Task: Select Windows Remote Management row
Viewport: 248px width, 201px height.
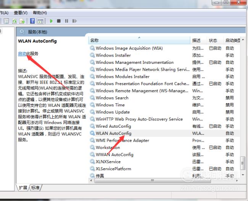Action: [164, 90]
